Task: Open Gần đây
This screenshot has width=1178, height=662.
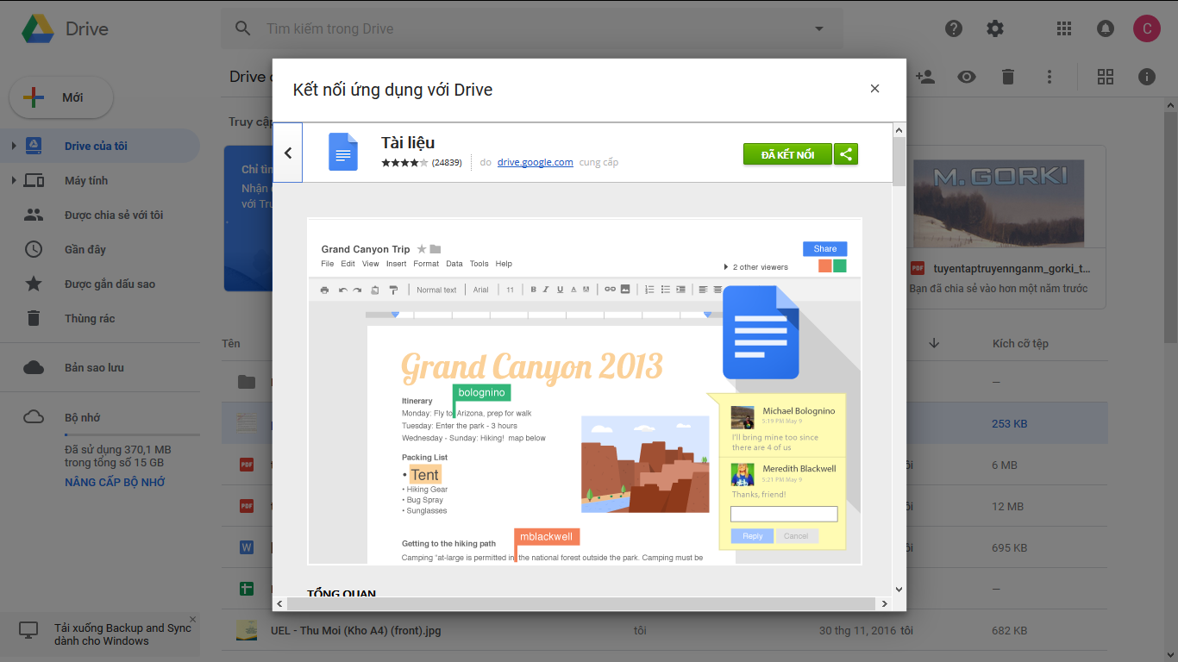Action: point(100,249)
